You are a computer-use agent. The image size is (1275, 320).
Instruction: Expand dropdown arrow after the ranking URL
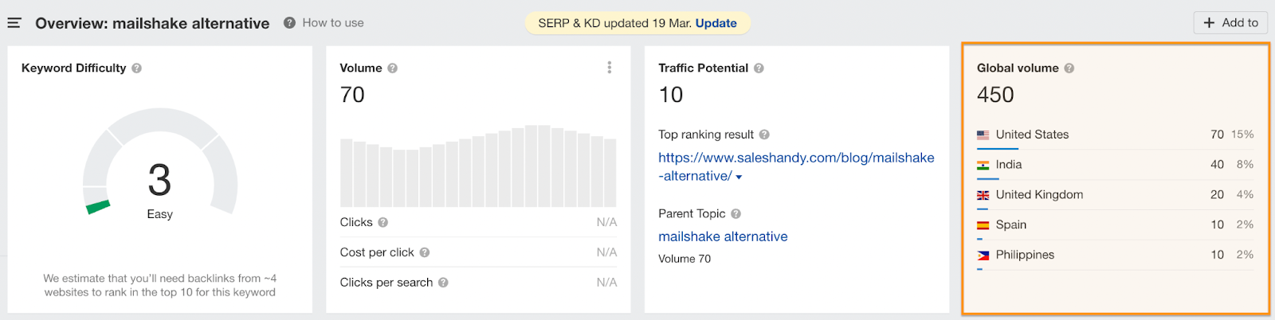[739, 177]
